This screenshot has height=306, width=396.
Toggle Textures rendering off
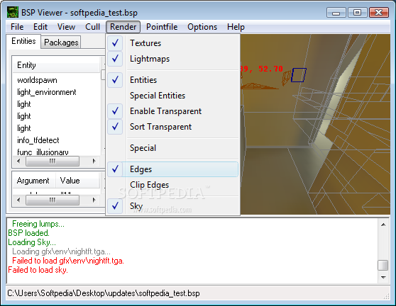click(x=173, y=43)
